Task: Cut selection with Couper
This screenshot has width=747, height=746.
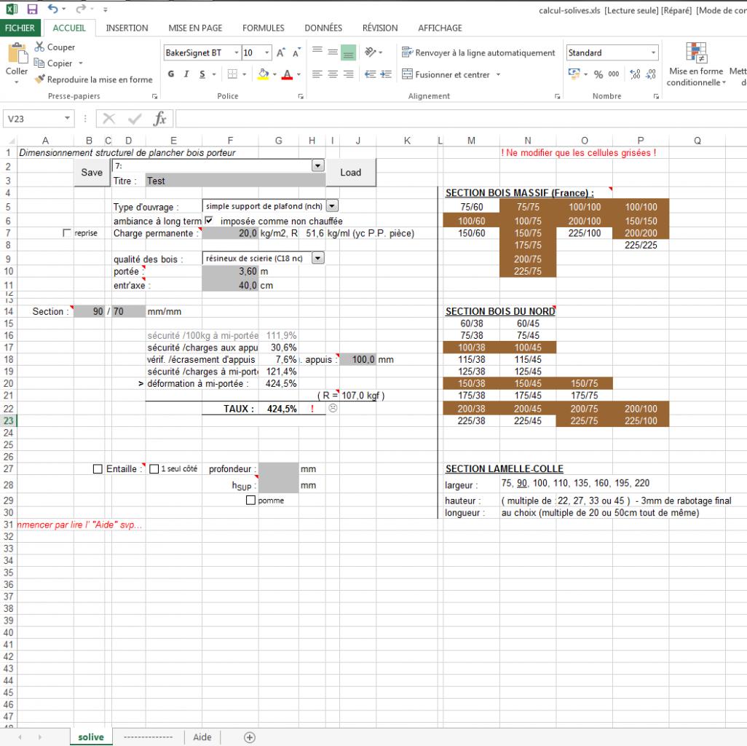Action: (x=55, y=47)
